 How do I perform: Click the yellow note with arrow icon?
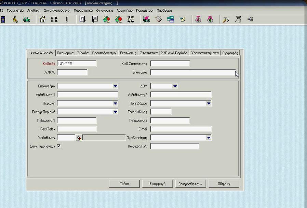[183, 19]
